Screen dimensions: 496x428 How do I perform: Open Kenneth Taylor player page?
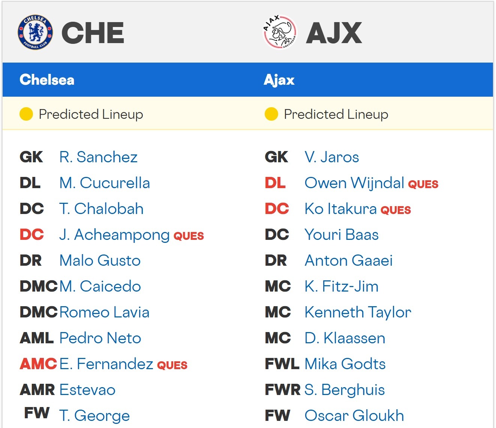[358, 312]
